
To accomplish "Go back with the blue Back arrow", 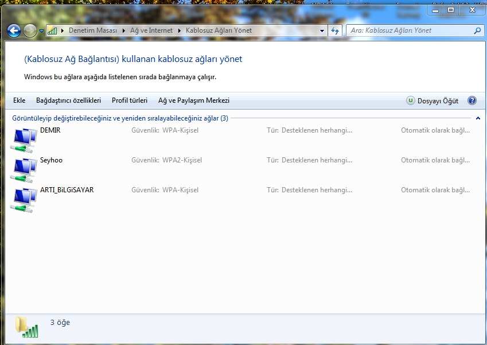I will (x=14, y=31).
